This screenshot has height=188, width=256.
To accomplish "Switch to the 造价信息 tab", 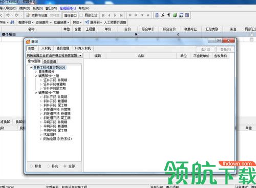I will (x=63, y=49).
